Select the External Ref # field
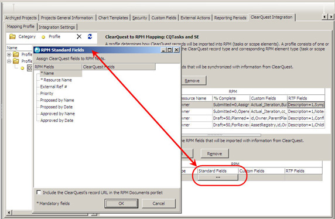335x219 pixels. 54,87
